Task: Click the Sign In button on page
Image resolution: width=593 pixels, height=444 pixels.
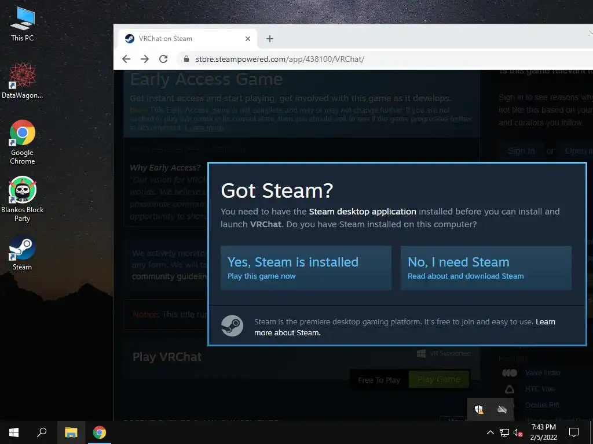Action: [521, 151]
